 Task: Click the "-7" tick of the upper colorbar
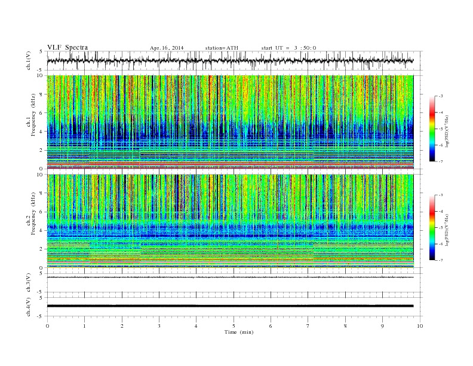(x=441, y=161)
